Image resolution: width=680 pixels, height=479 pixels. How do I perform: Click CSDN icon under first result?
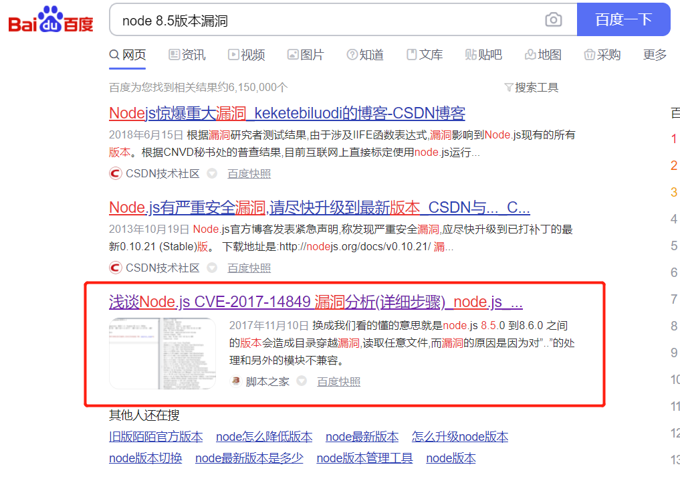116,173
